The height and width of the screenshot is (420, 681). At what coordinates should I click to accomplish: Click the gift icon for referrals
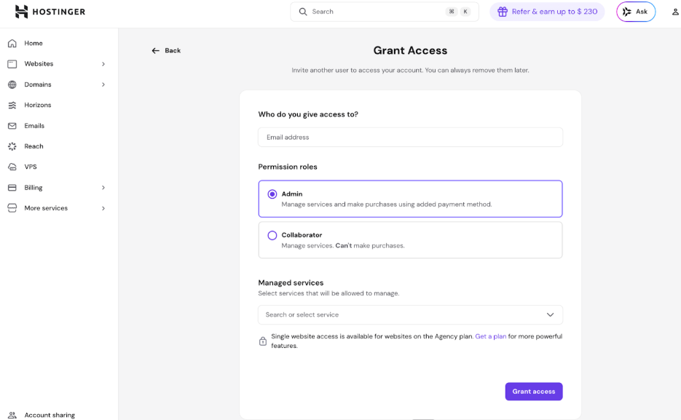pos(503,12)
